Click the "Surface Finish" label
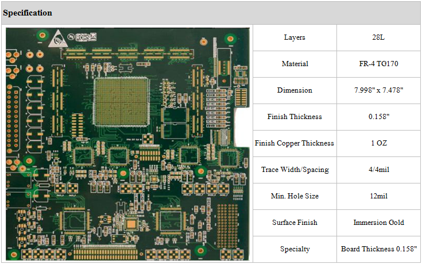The image size is (422, 264). pyautogui.click(x=295, y=223)
